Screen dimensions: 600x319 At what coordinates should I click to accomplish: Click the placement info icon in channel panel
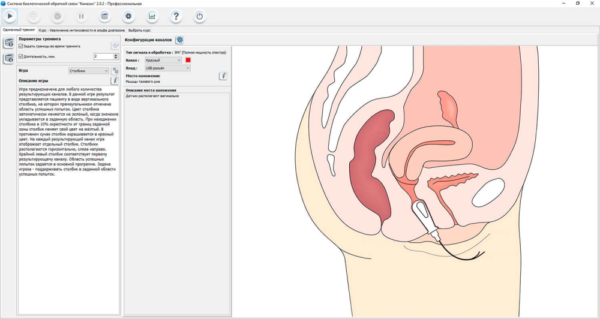pos(223,76)
